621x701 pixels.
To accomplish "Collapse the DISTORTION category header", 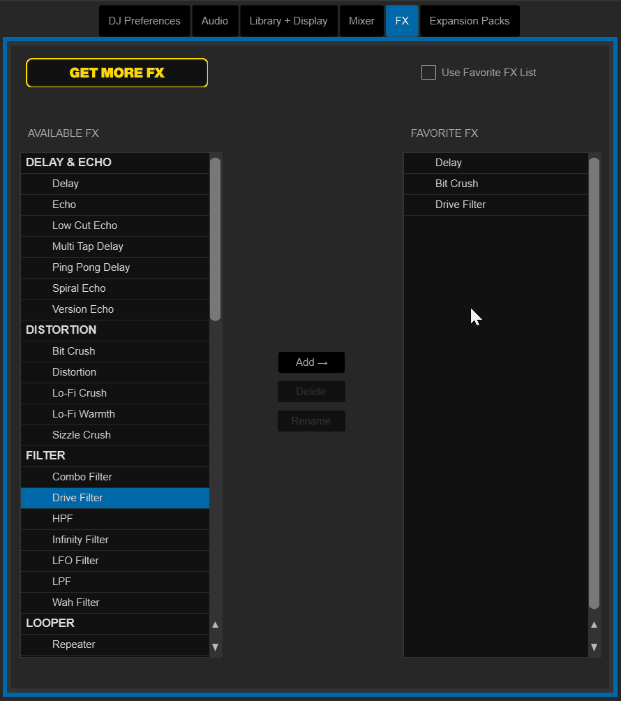I will tap(61, 330).
